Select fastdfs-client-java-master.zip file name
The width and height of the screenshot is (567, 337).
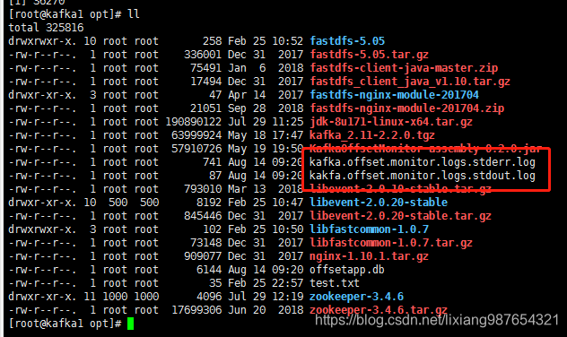point(404,68)
